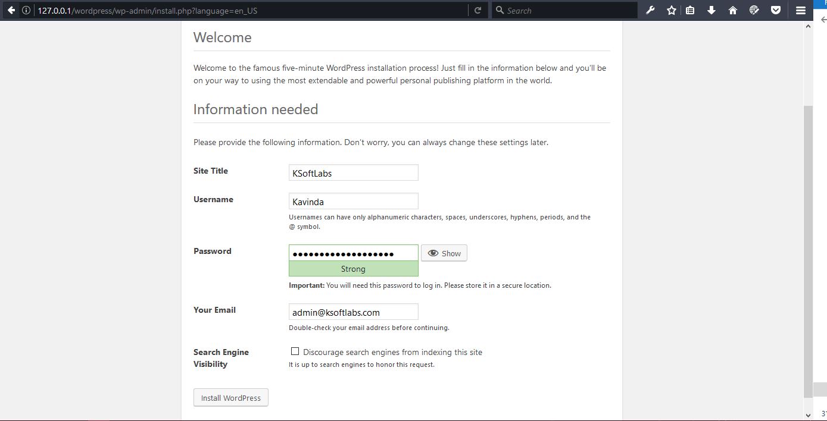
Task: Click the page vertical scrollbar thumb
Action: tap(808, 252)
